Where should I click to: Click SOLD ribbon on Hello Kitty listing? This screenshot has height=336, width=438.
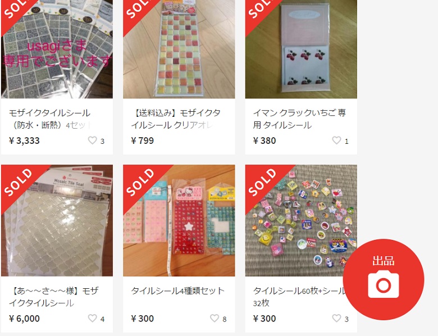(140, 182)
